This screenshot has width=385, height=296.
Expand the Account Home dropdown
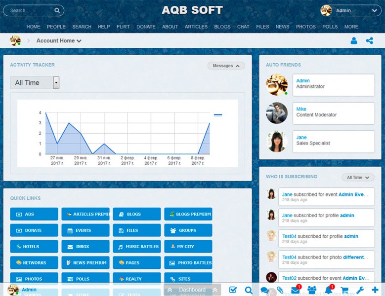click(x=59, y=40)
